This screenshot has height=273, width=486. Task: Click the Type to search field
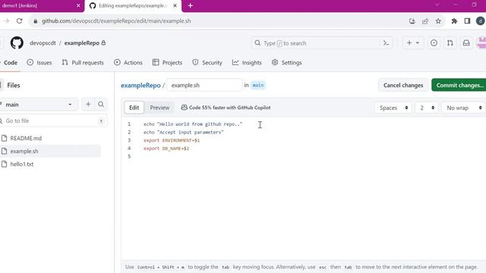click(316, 43)
